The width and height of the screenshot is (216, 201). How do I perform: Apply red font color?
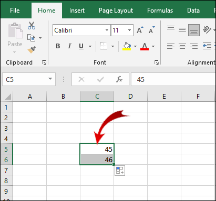pyautogui.click(x=145, y=46)
